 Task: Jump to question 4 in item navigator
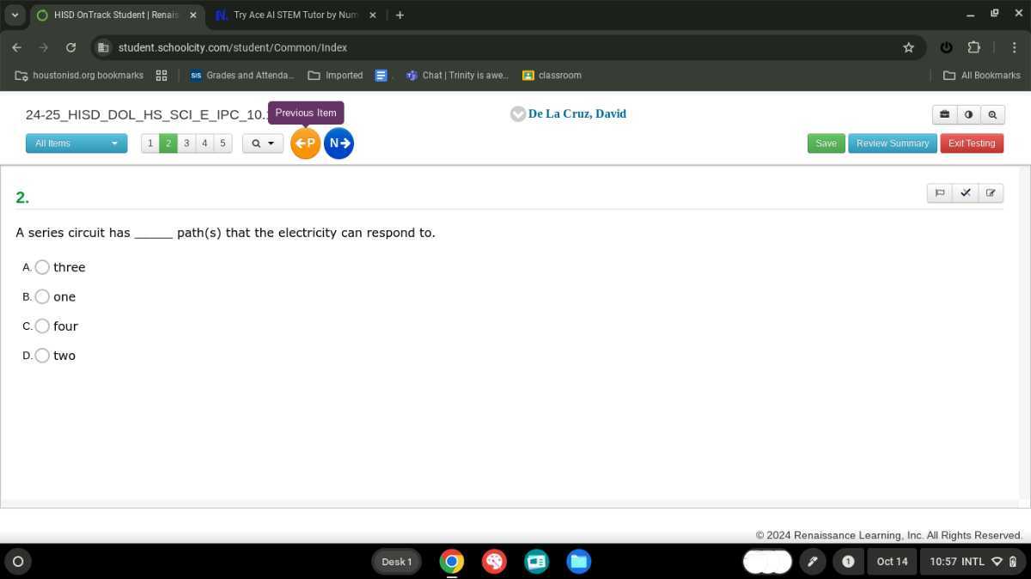[204, 143]
